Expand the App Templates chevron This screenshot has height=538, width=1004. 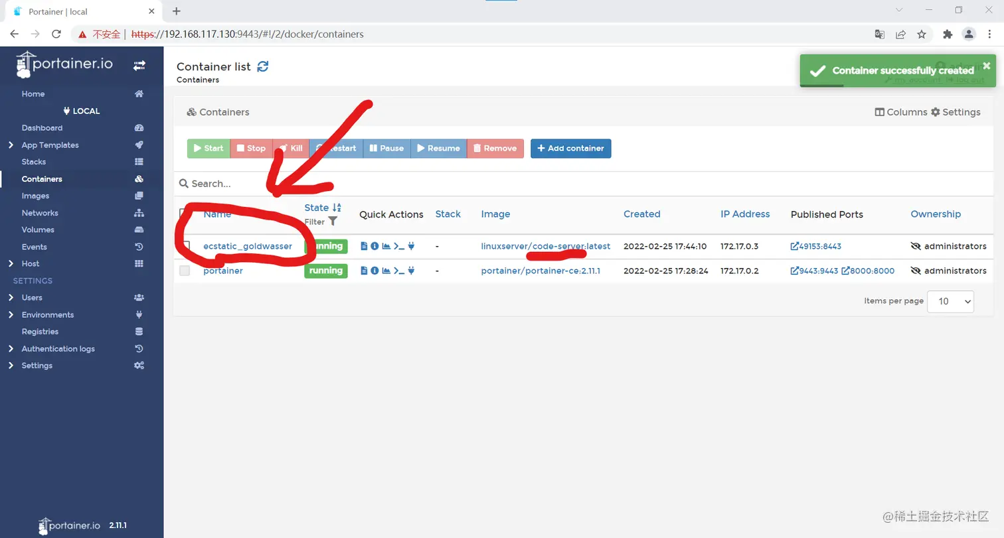[x=11, y=145]
